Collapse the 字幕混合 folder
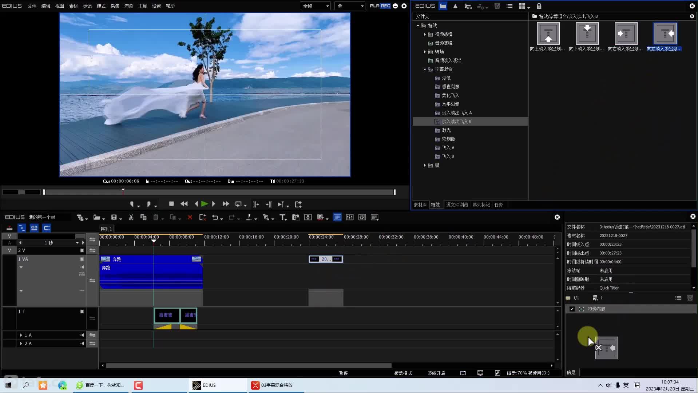This screenshot has height=393, width=698. [x=425, y=69]
